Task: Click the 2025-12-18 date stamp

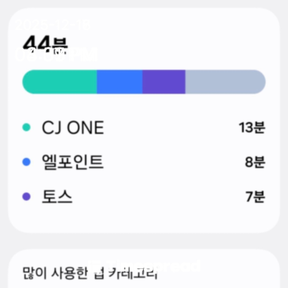Action: (53, 25)
